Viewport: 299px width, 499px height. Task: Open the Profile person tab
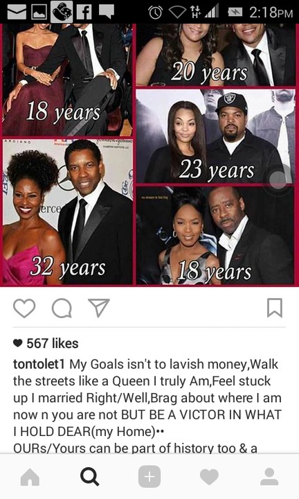click(x=269, y=476)
